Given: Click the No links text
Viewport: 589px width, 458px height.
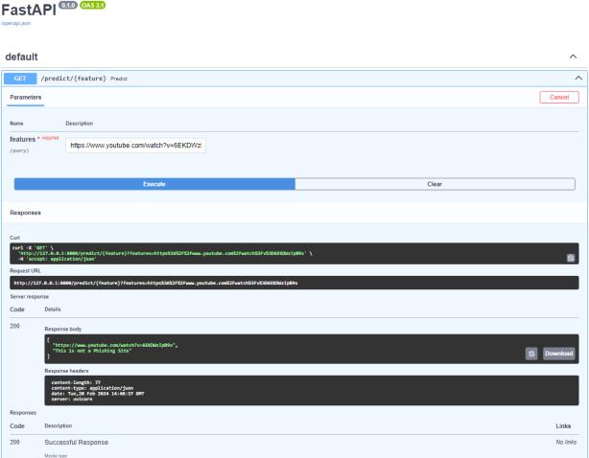Looking at the screenshot, I should 566,443.
